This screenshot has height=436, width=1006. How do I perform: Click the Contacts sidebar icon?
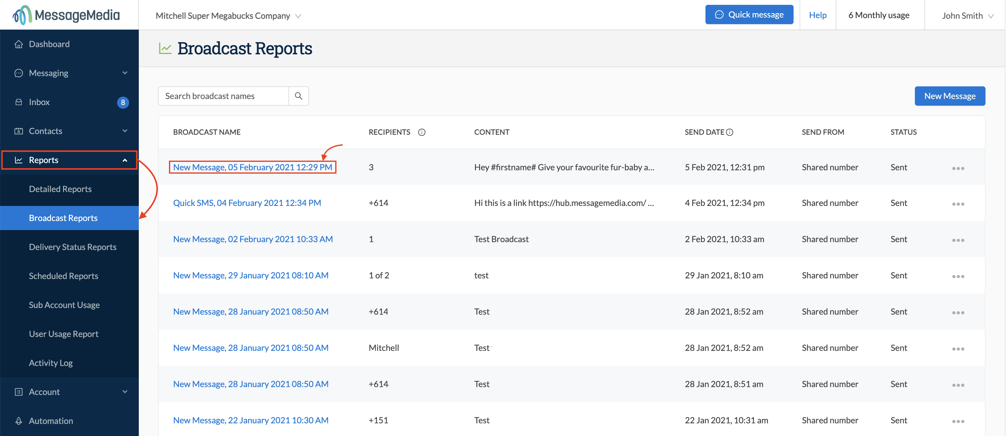click(19, 131)
